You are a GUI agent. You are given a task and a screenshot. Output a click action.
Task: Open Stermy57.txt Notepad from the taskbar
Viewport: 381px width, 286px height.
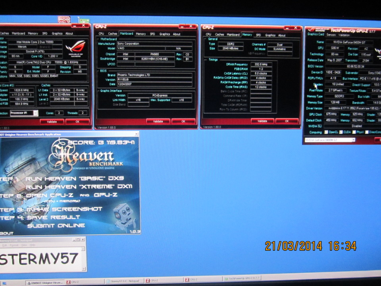coord(124,281)
